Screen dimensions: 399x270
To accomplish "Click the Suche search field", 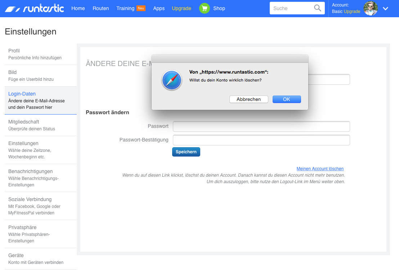I will click(291, 8).
